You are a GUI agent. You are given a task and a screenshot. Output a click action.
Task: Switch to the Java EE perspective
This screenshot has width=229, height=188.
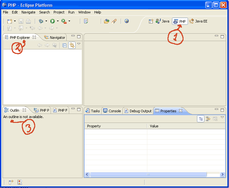tap(198, 21)
